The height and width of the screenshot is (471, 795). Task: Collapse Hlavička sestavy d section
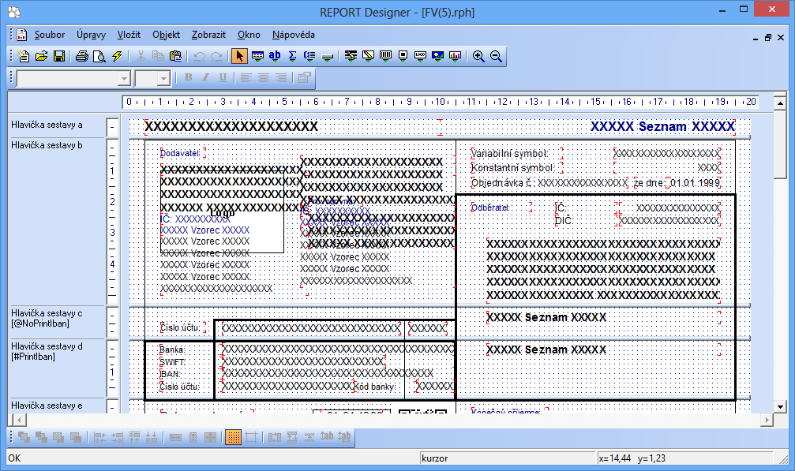coord(112,350)
